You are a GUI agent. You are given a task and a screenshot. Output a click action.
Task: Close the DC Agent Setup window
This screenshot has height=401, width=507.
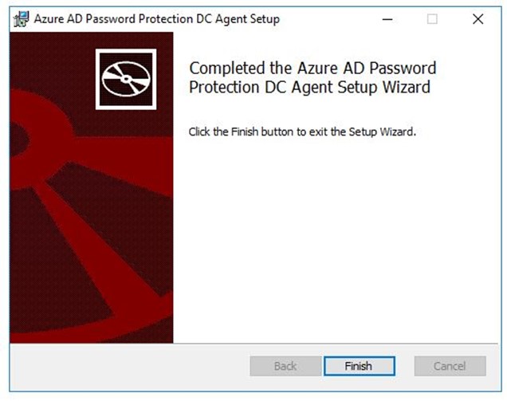(478, 19)
